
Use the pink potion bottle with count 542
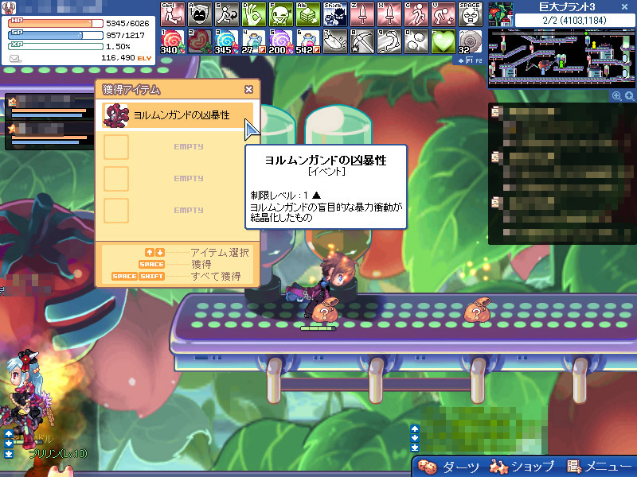308,41
